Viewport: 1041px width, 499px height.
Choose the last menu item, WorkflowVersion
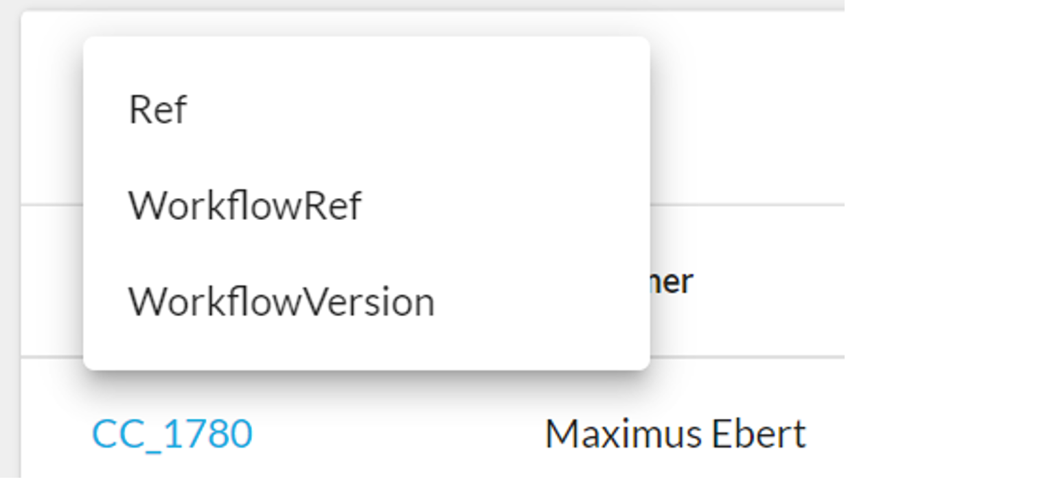tap(282, 302)
